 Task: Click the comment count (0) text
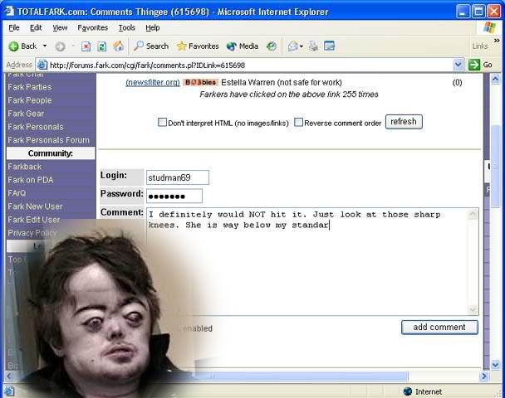[457, 83]
